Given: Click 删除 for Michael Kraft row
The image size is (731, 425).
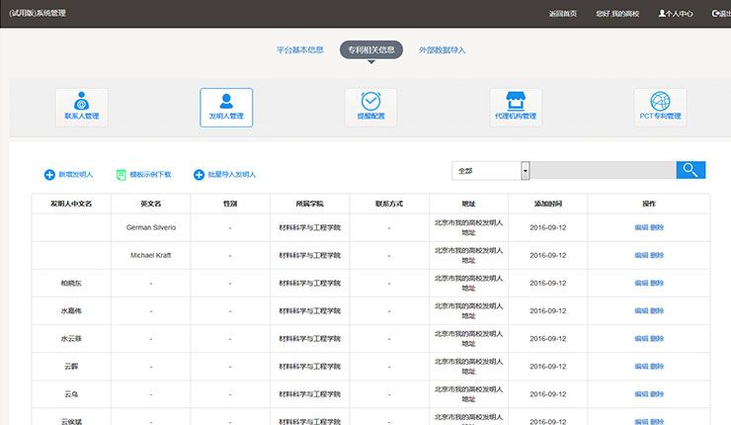Looking at the screenshot, I should (657, 255).
